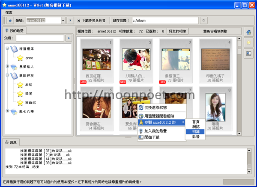Click the download icon in right sidebar
Image resolution: width=257 pixels, height=187 pixels.
click(x=248, y=53)
